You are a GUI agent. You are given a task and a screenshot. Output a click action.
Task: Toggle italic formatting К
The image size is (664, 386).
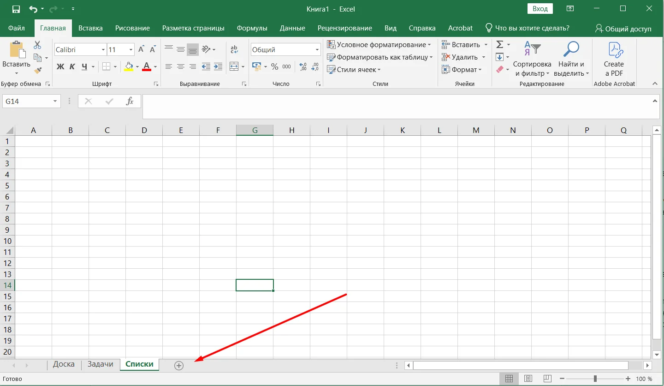[x=72, y=66]
